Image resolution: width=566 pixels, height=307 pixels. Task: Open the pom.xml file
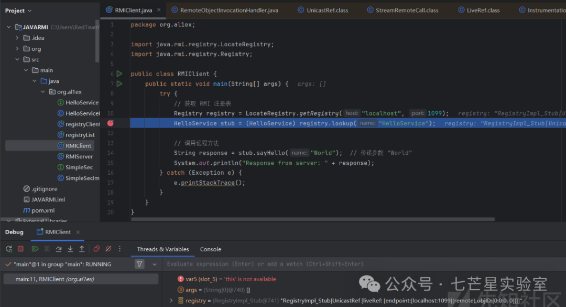coord(39,210)
